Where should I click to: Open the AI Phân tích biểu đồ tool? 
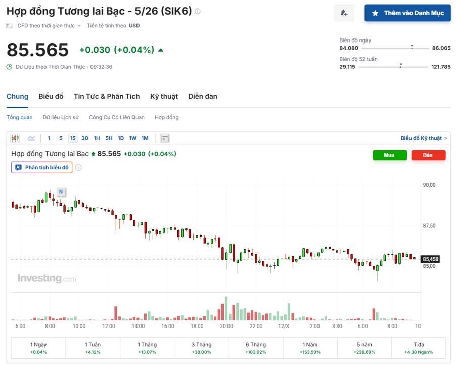pyautogui.click(x=41, y=167)
